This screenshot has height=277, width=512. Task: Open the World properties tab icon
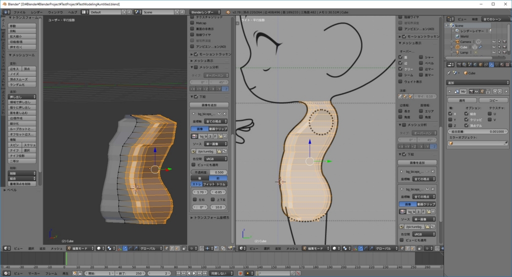(475, 64)
